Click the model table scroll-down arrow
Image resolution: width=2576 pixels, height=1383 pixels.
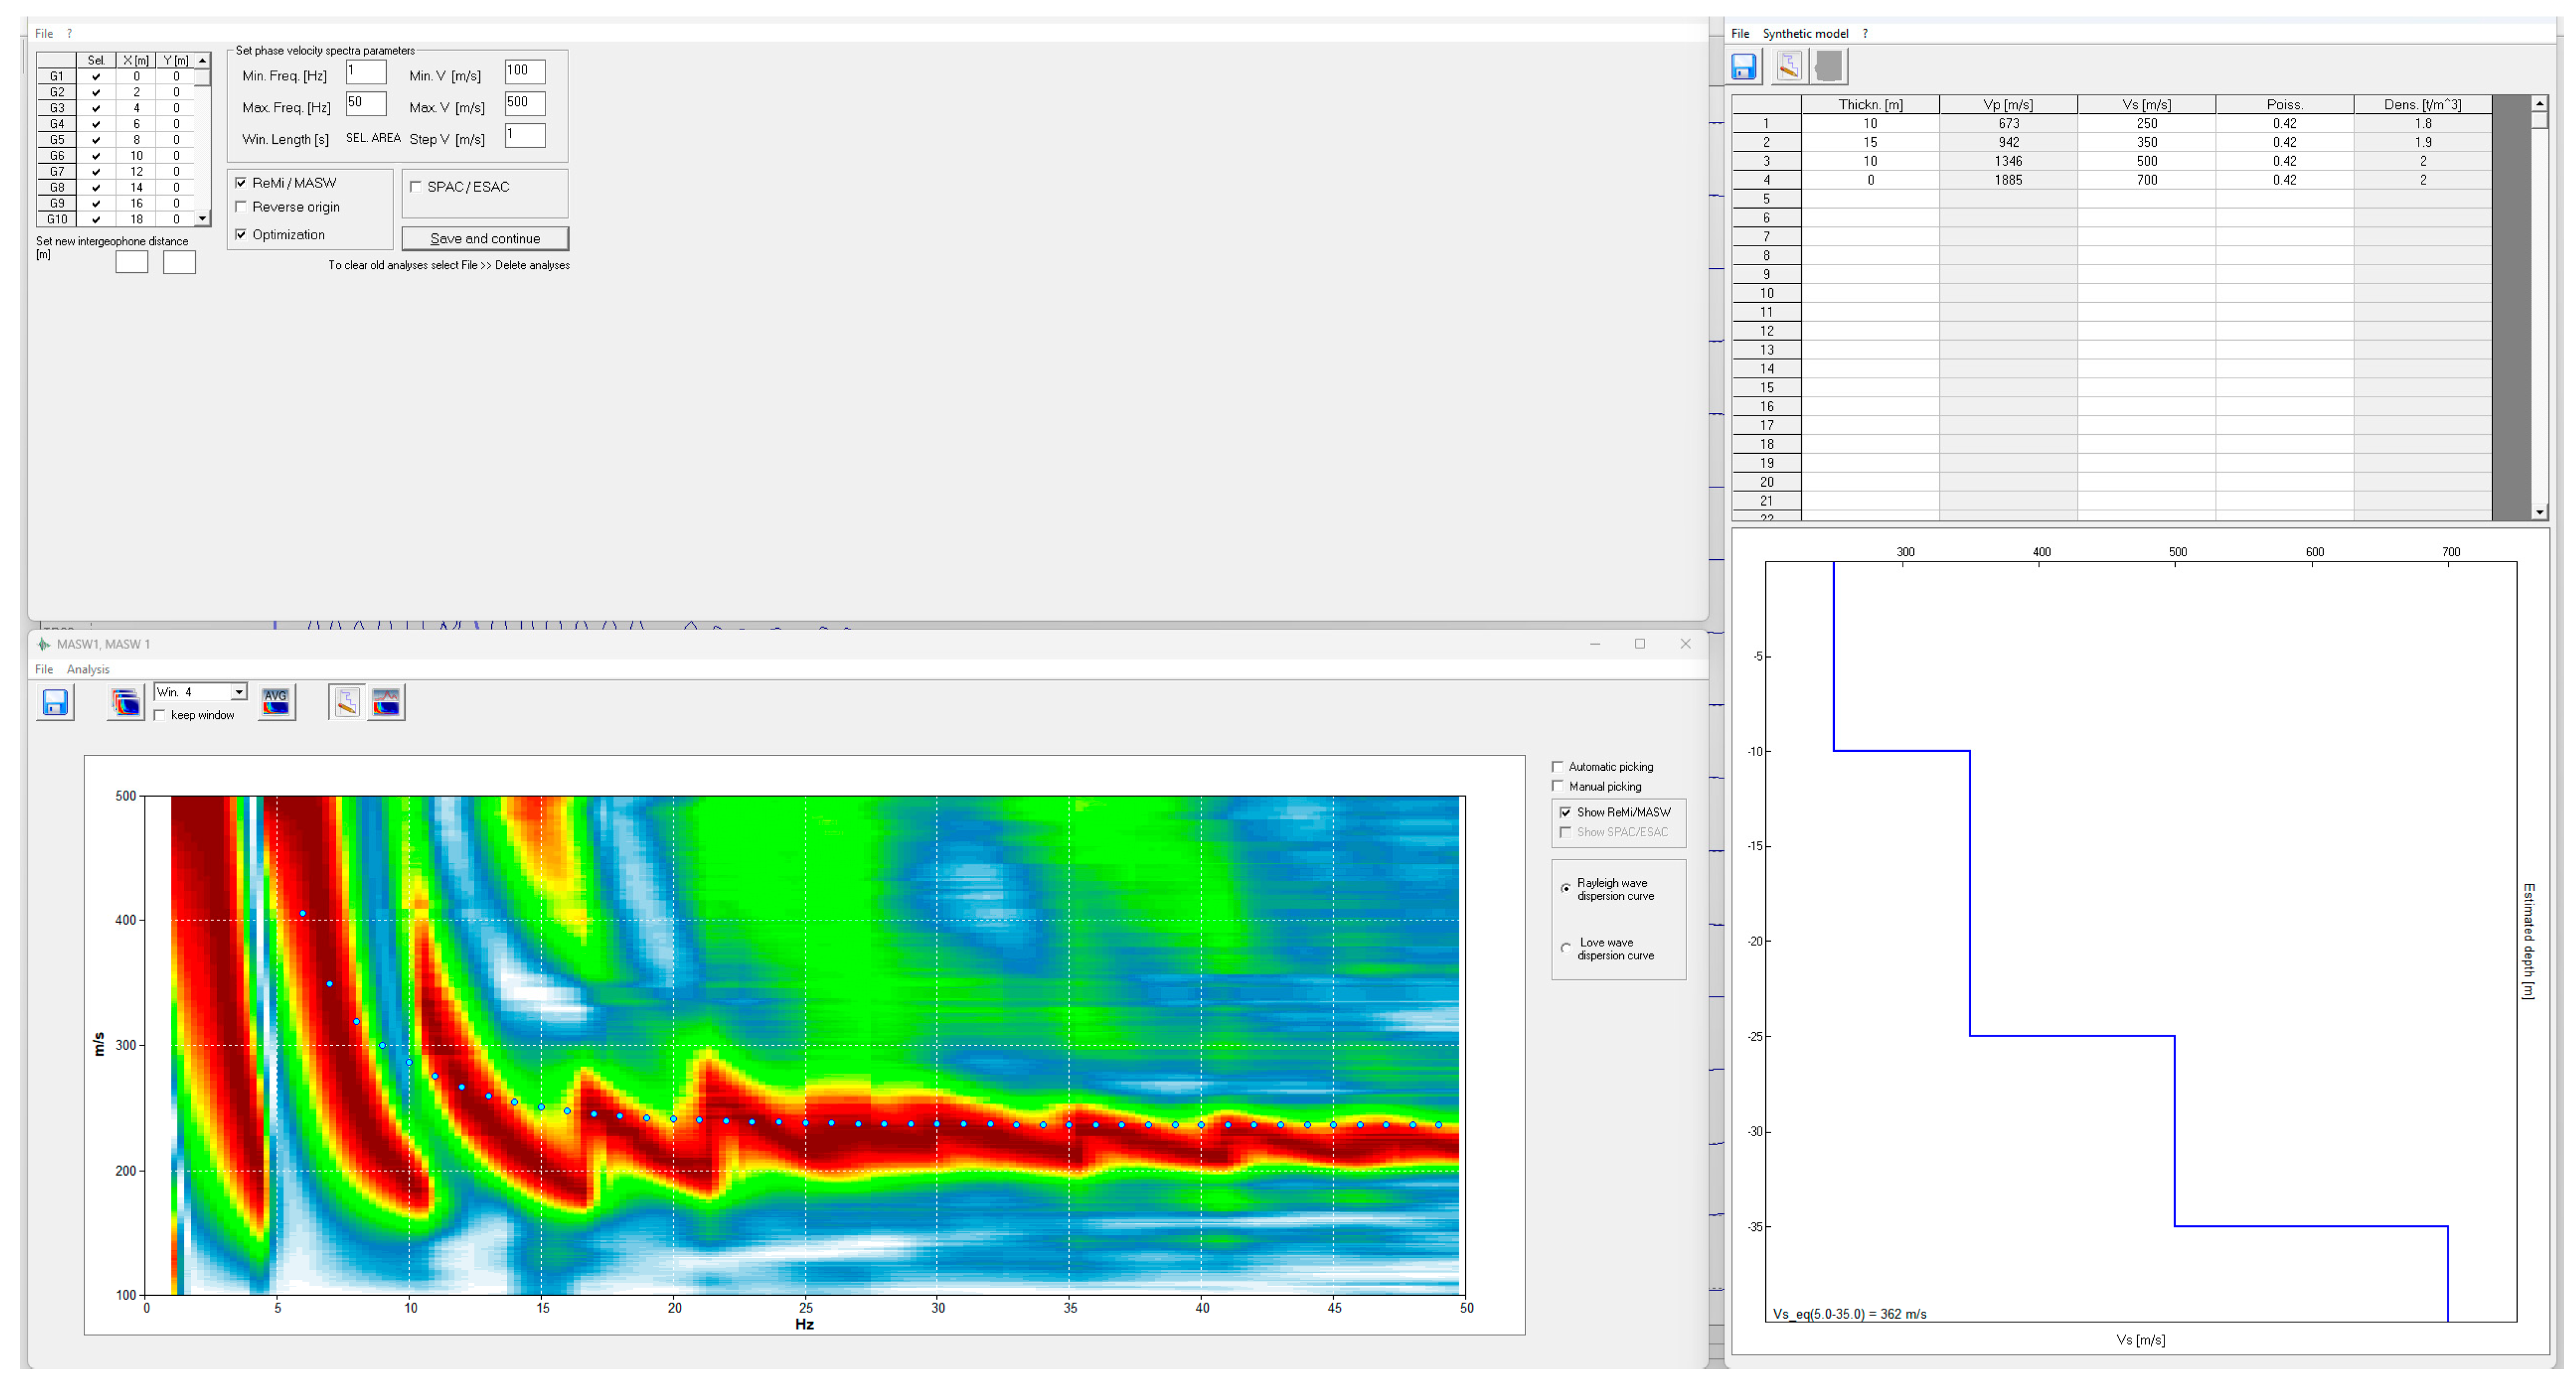(x=2539, y=513)
